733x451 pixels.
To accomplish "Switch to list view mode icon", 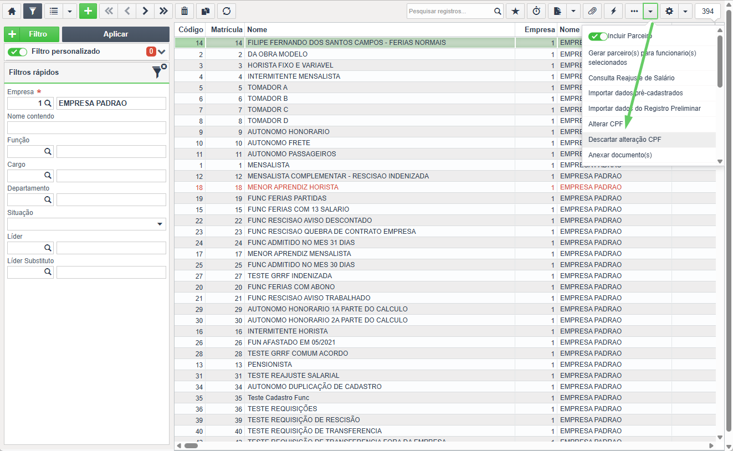I will coord(53,11).
